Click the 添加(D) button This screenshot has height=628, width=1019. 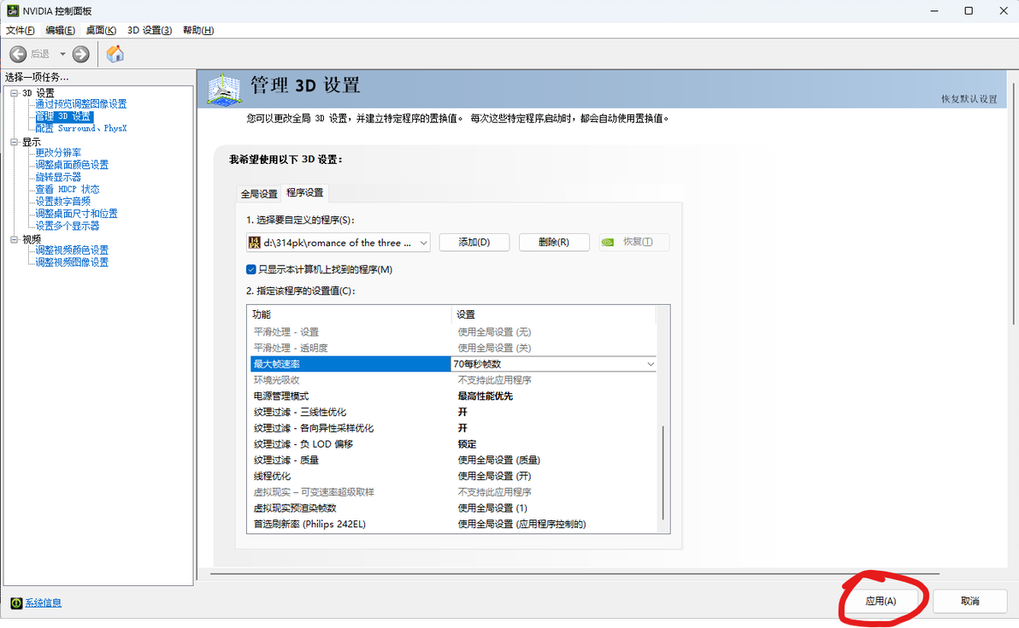pyautogui.click(x=474, y=243)
